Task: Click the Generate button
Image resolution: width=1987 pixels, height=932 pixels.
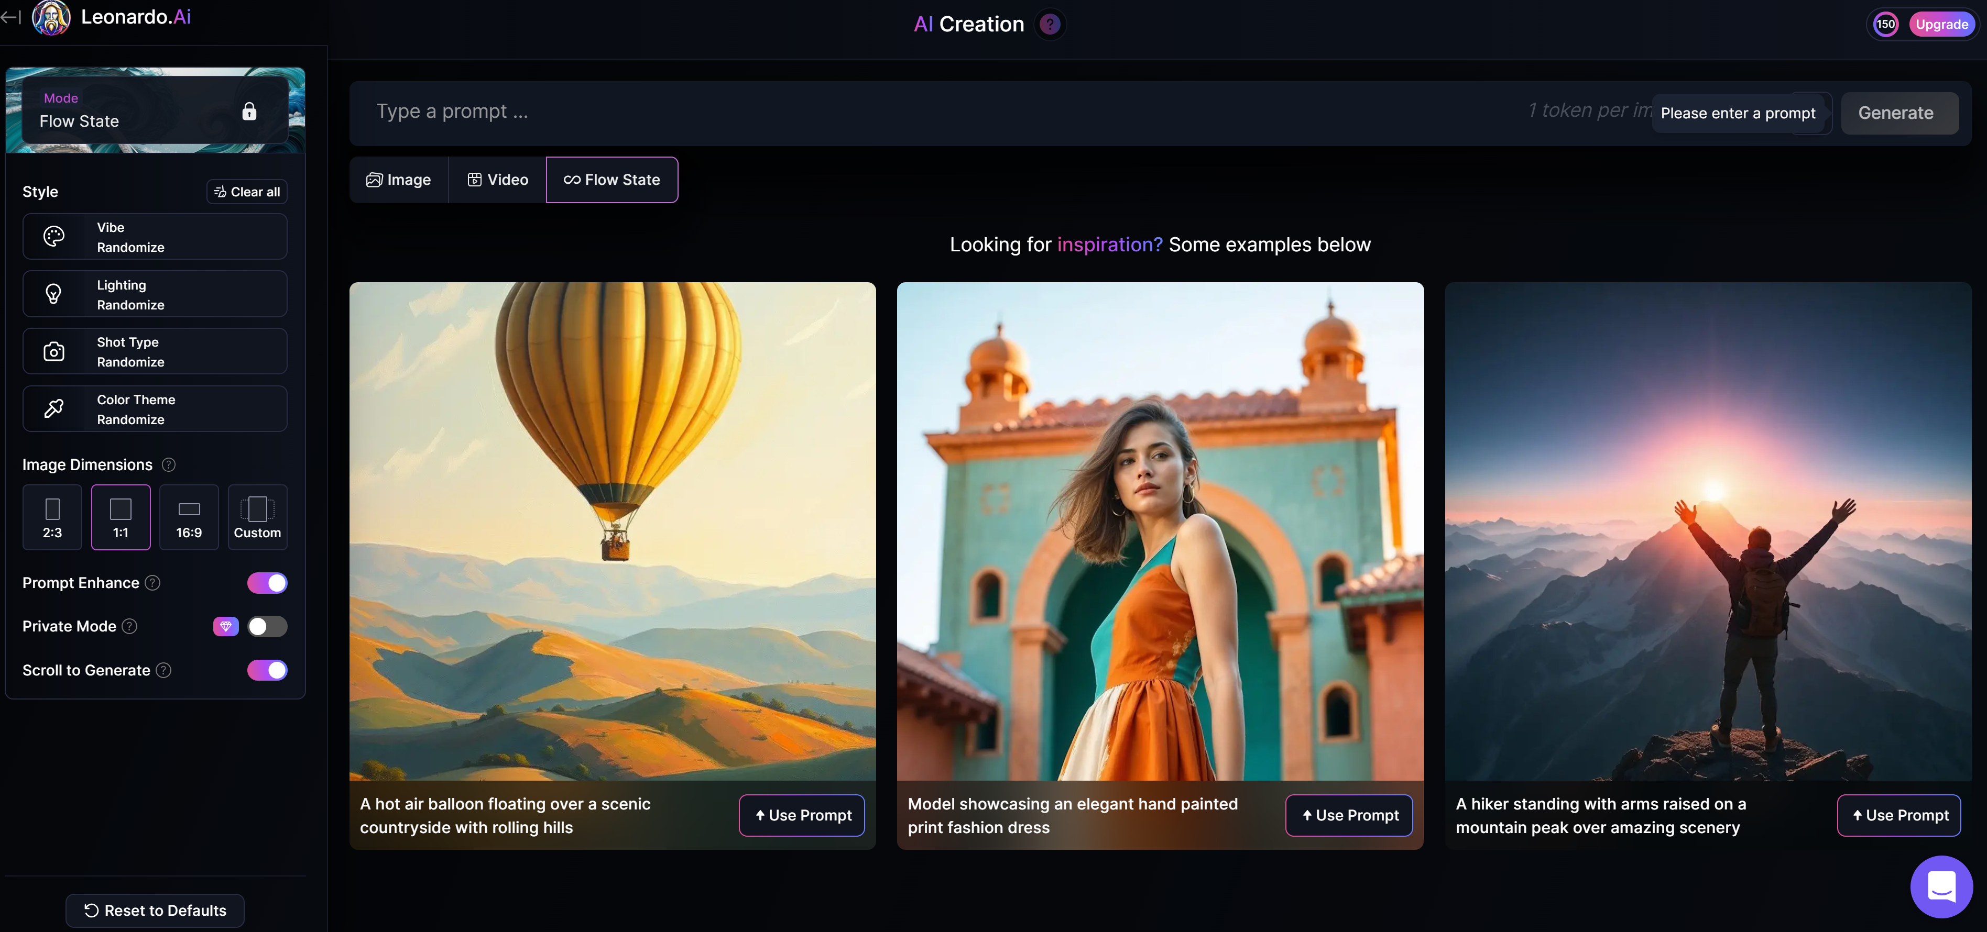Action: coord(1896,113)
